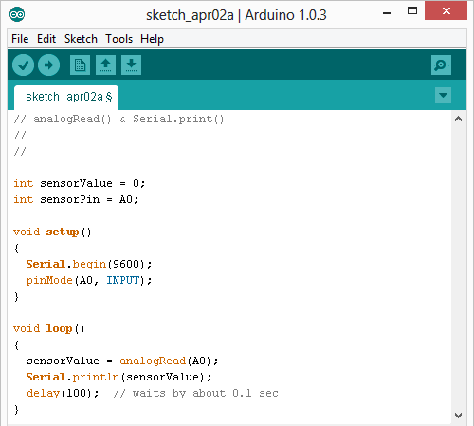Screen dimensions: 474x426
Task: Click on 'void loop()' line
Action: [x=49, y=329]
